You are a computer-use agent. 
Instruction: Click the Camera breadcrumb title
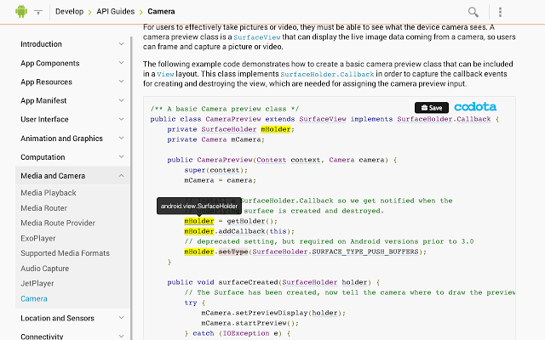click(161, 11)
